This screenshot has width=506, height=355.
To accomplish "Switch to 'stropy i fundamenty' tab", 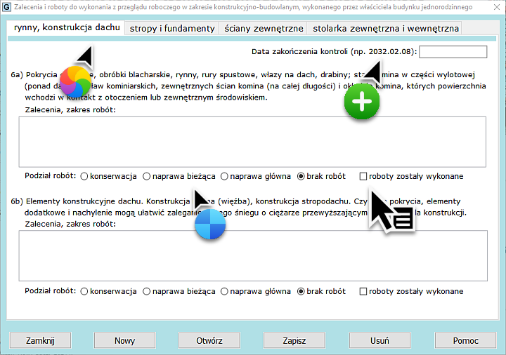I will [x=172, y=29].
